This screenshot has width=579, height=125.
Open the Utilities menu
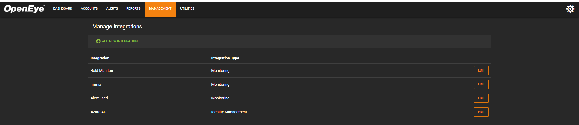click(187, 9)
